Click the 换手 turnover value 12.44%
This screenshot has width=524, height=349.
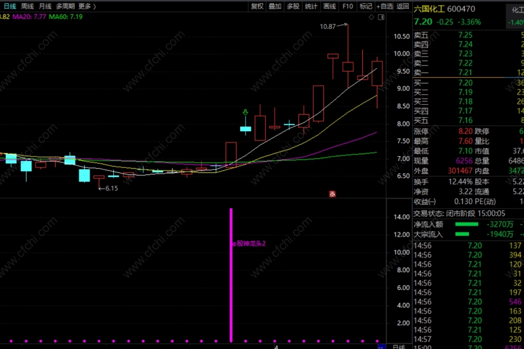(461, 182)
